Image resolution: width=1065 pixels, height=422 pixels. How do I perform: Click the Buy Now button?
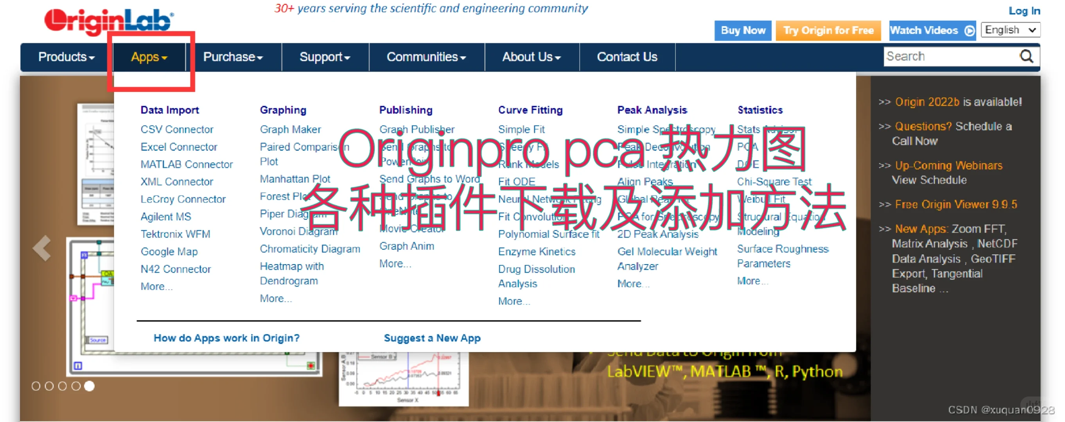point(742,30)
